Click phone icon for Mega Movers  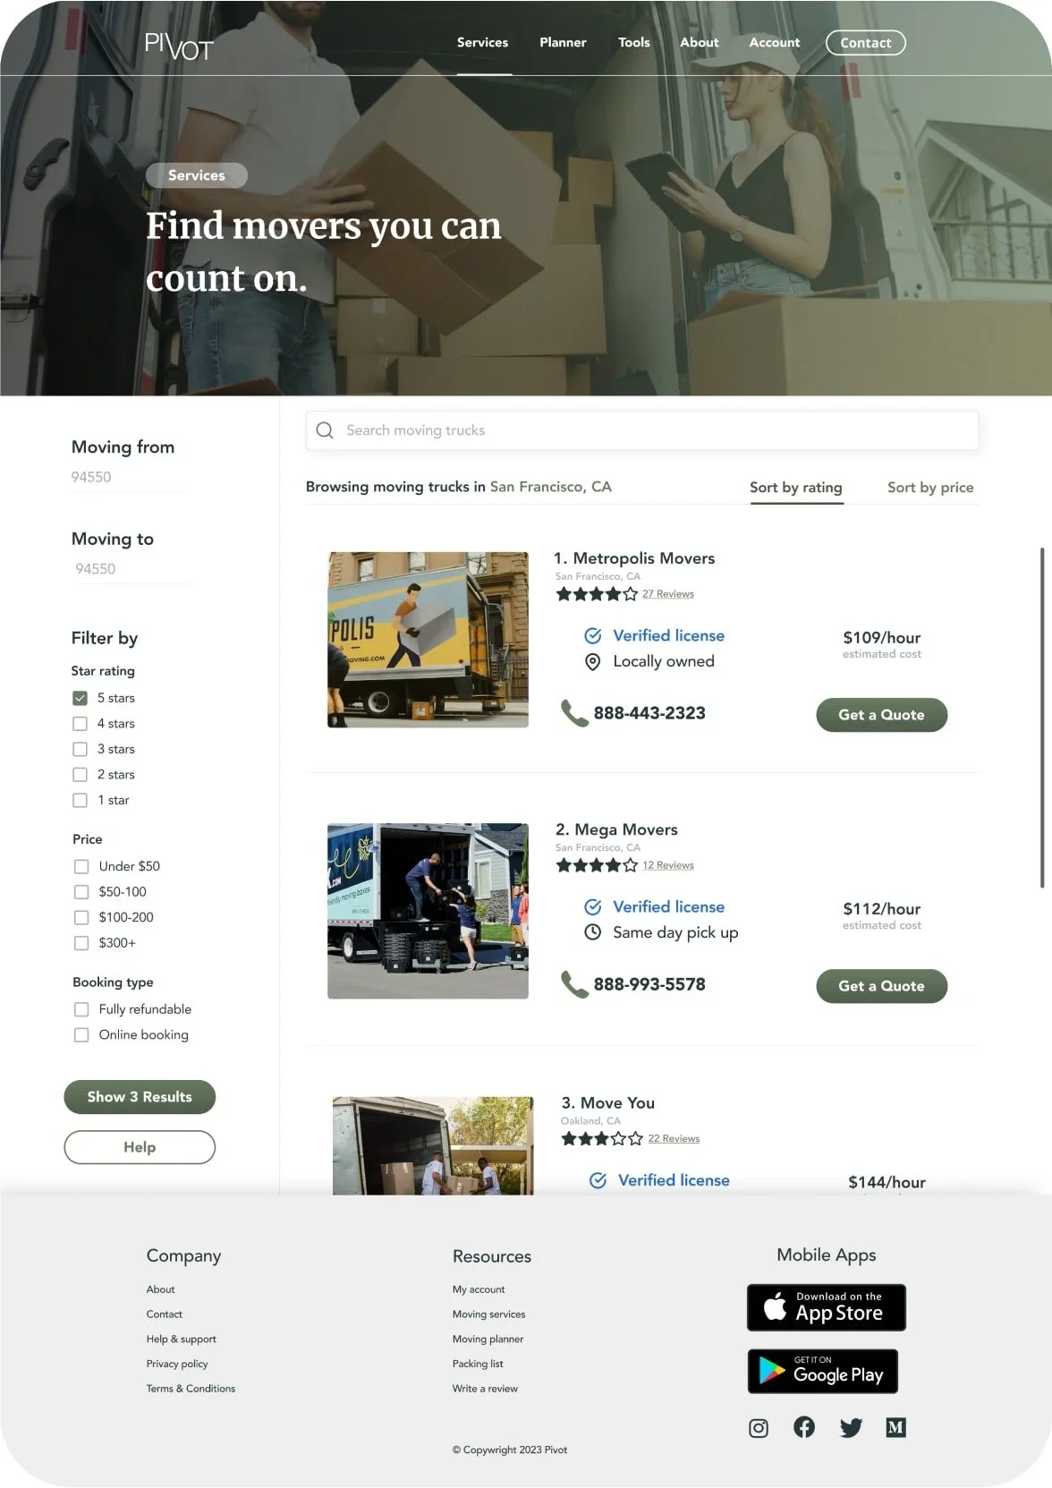click(573, 984)
